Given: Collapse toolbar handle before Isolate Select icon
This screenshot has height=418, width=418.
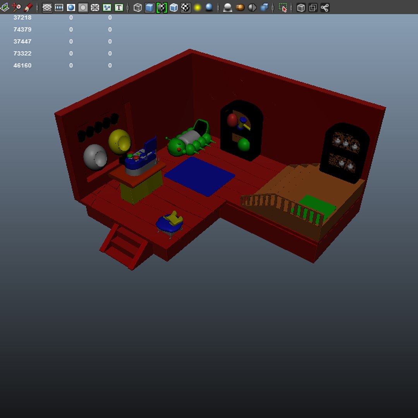Looking at the screenshot, I should click(x=273, y=7).
